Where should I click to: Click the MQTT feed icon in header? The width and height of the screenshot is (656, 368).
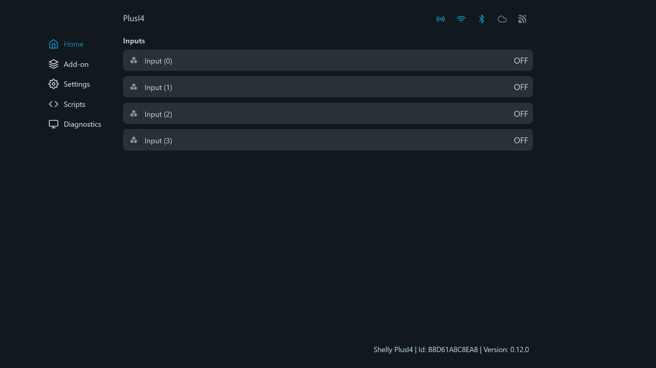pyautogui.click(x=522, y=19)
